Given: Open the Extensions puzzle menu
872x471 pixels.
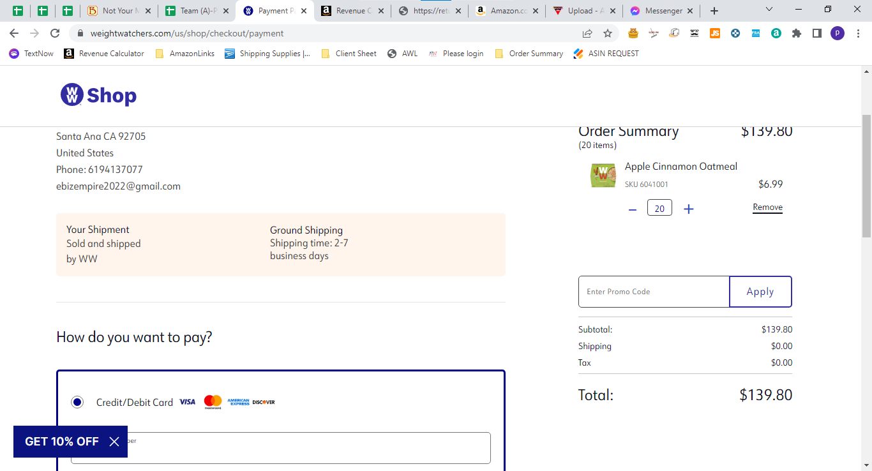Looking at the screenshot, I should (x=797, y=33).
